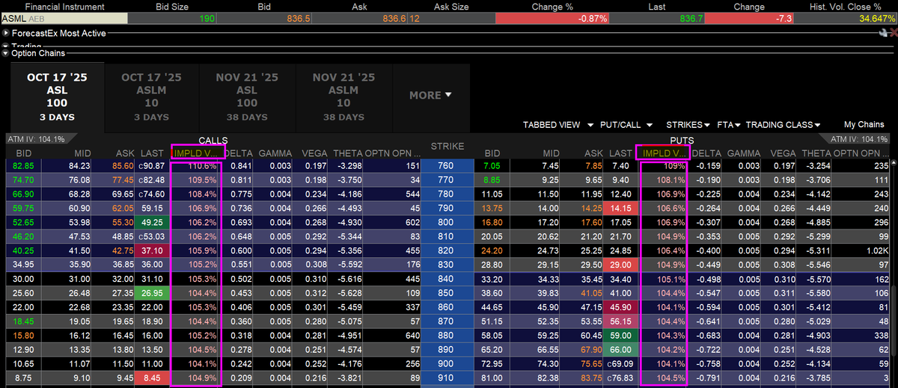Open the MORE expirations dropdown

click(430, 95)
